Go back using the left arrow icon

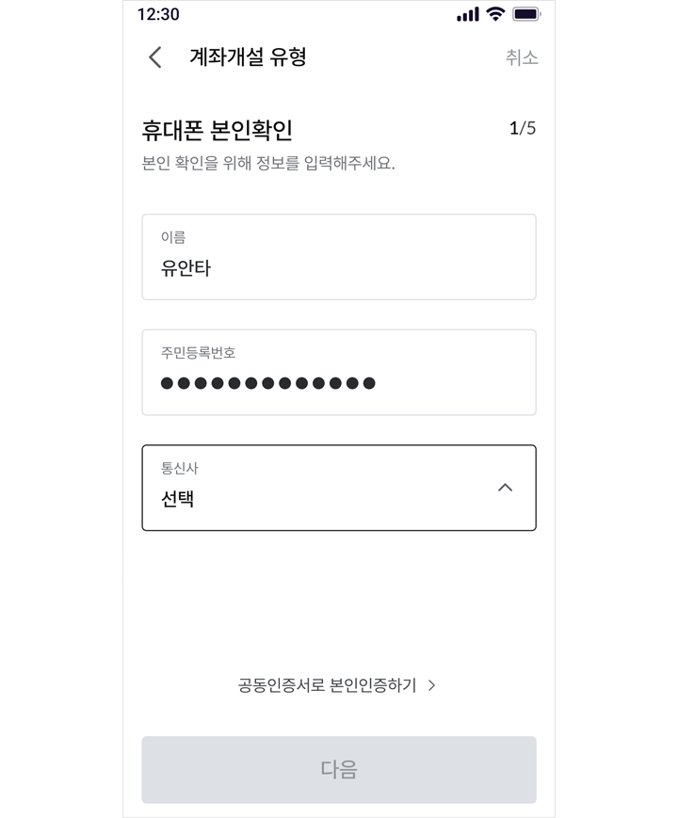[155, 56]
